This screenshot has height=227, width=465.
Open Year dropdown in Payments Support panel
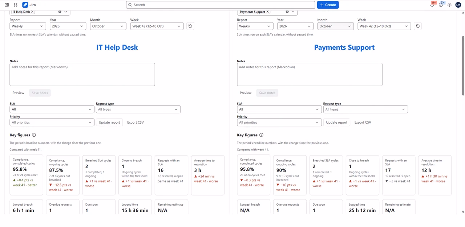point(295,26)
